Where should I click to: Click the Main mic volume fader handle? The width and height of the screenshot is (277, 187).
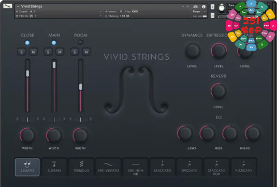[54, 65]
